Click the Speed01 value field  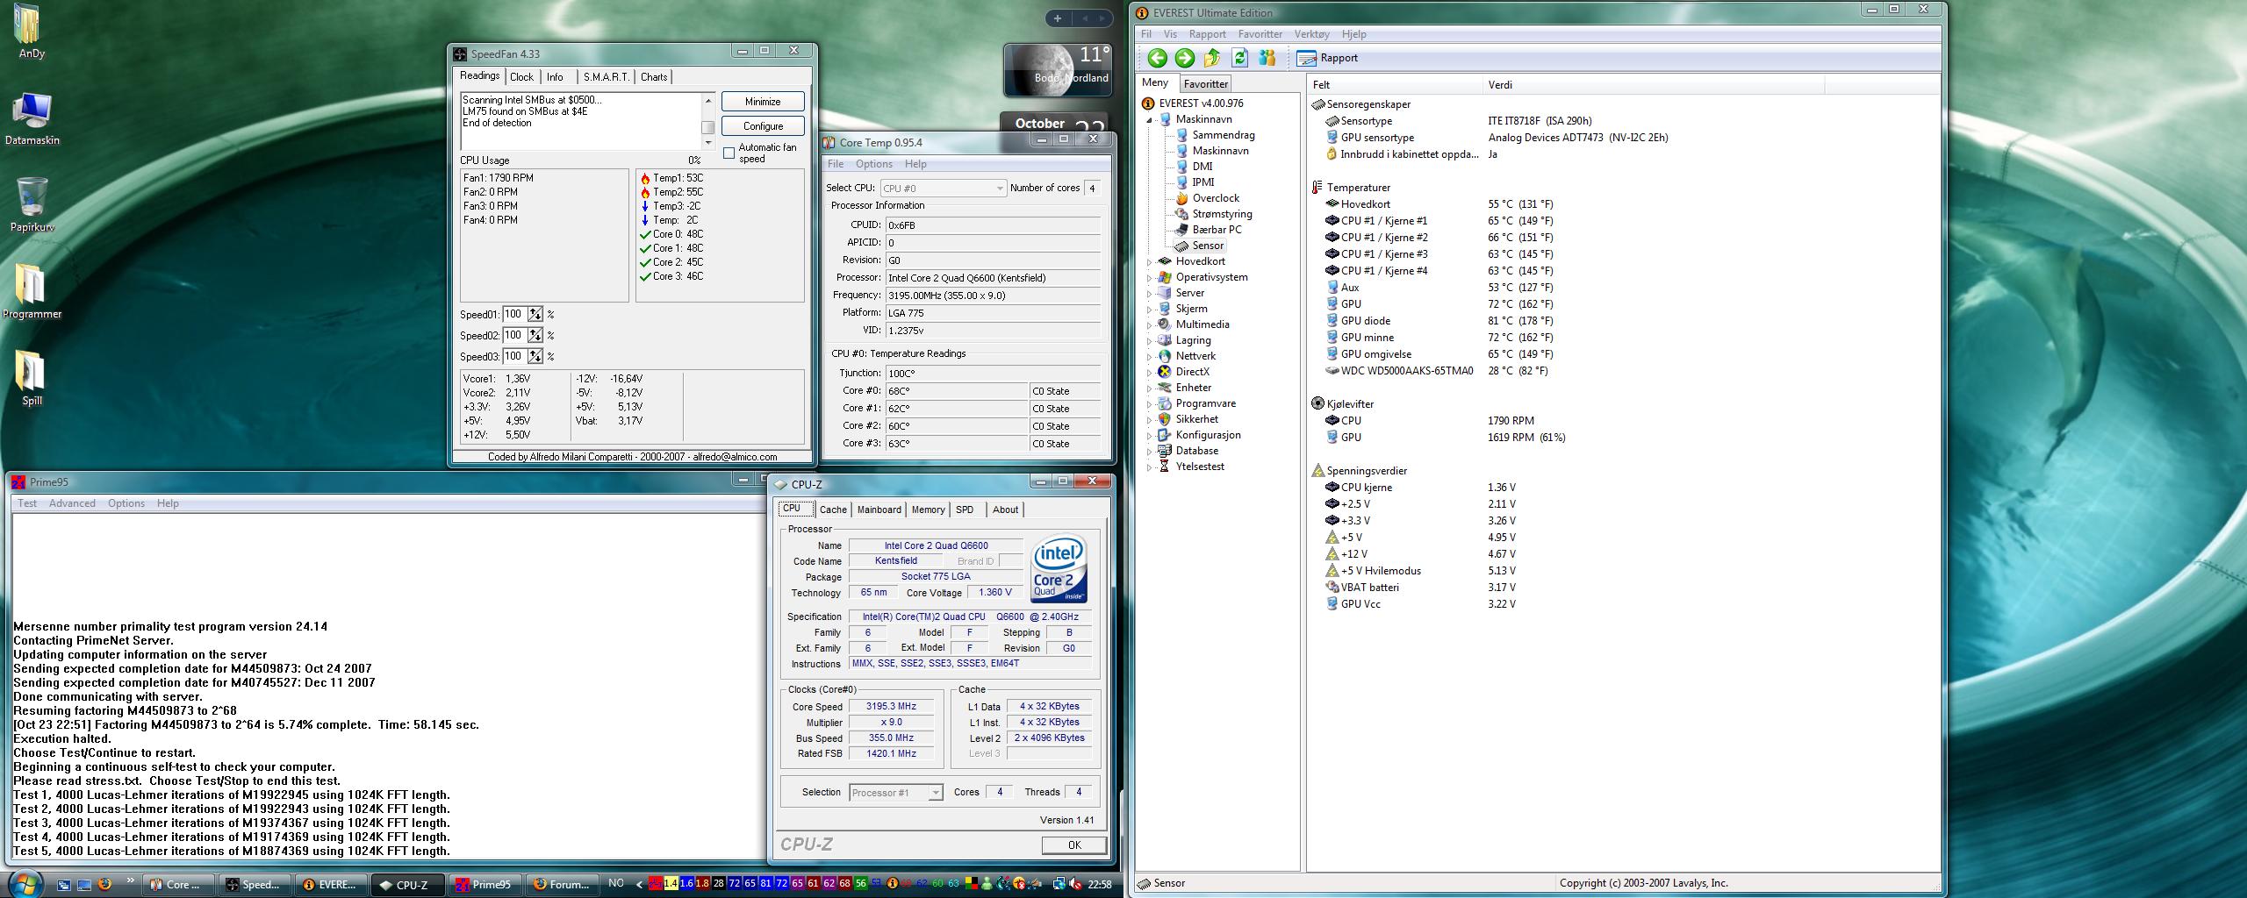click(x=514, y=315)
